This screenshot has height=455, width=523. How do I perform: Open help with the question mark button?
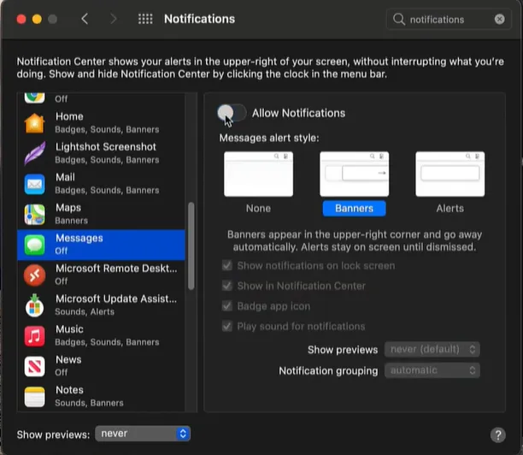point(497,435)
